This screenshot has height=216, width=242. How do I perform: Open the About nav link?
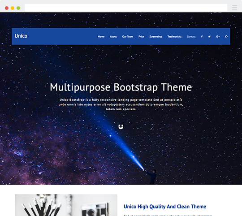click(113, 37)
